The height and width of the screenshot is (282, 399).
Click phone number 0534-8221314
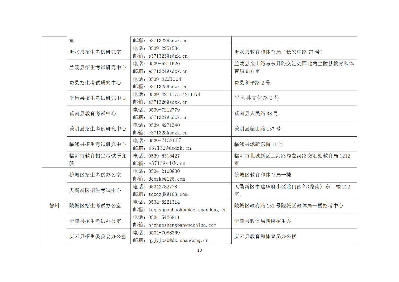[164, 202]
